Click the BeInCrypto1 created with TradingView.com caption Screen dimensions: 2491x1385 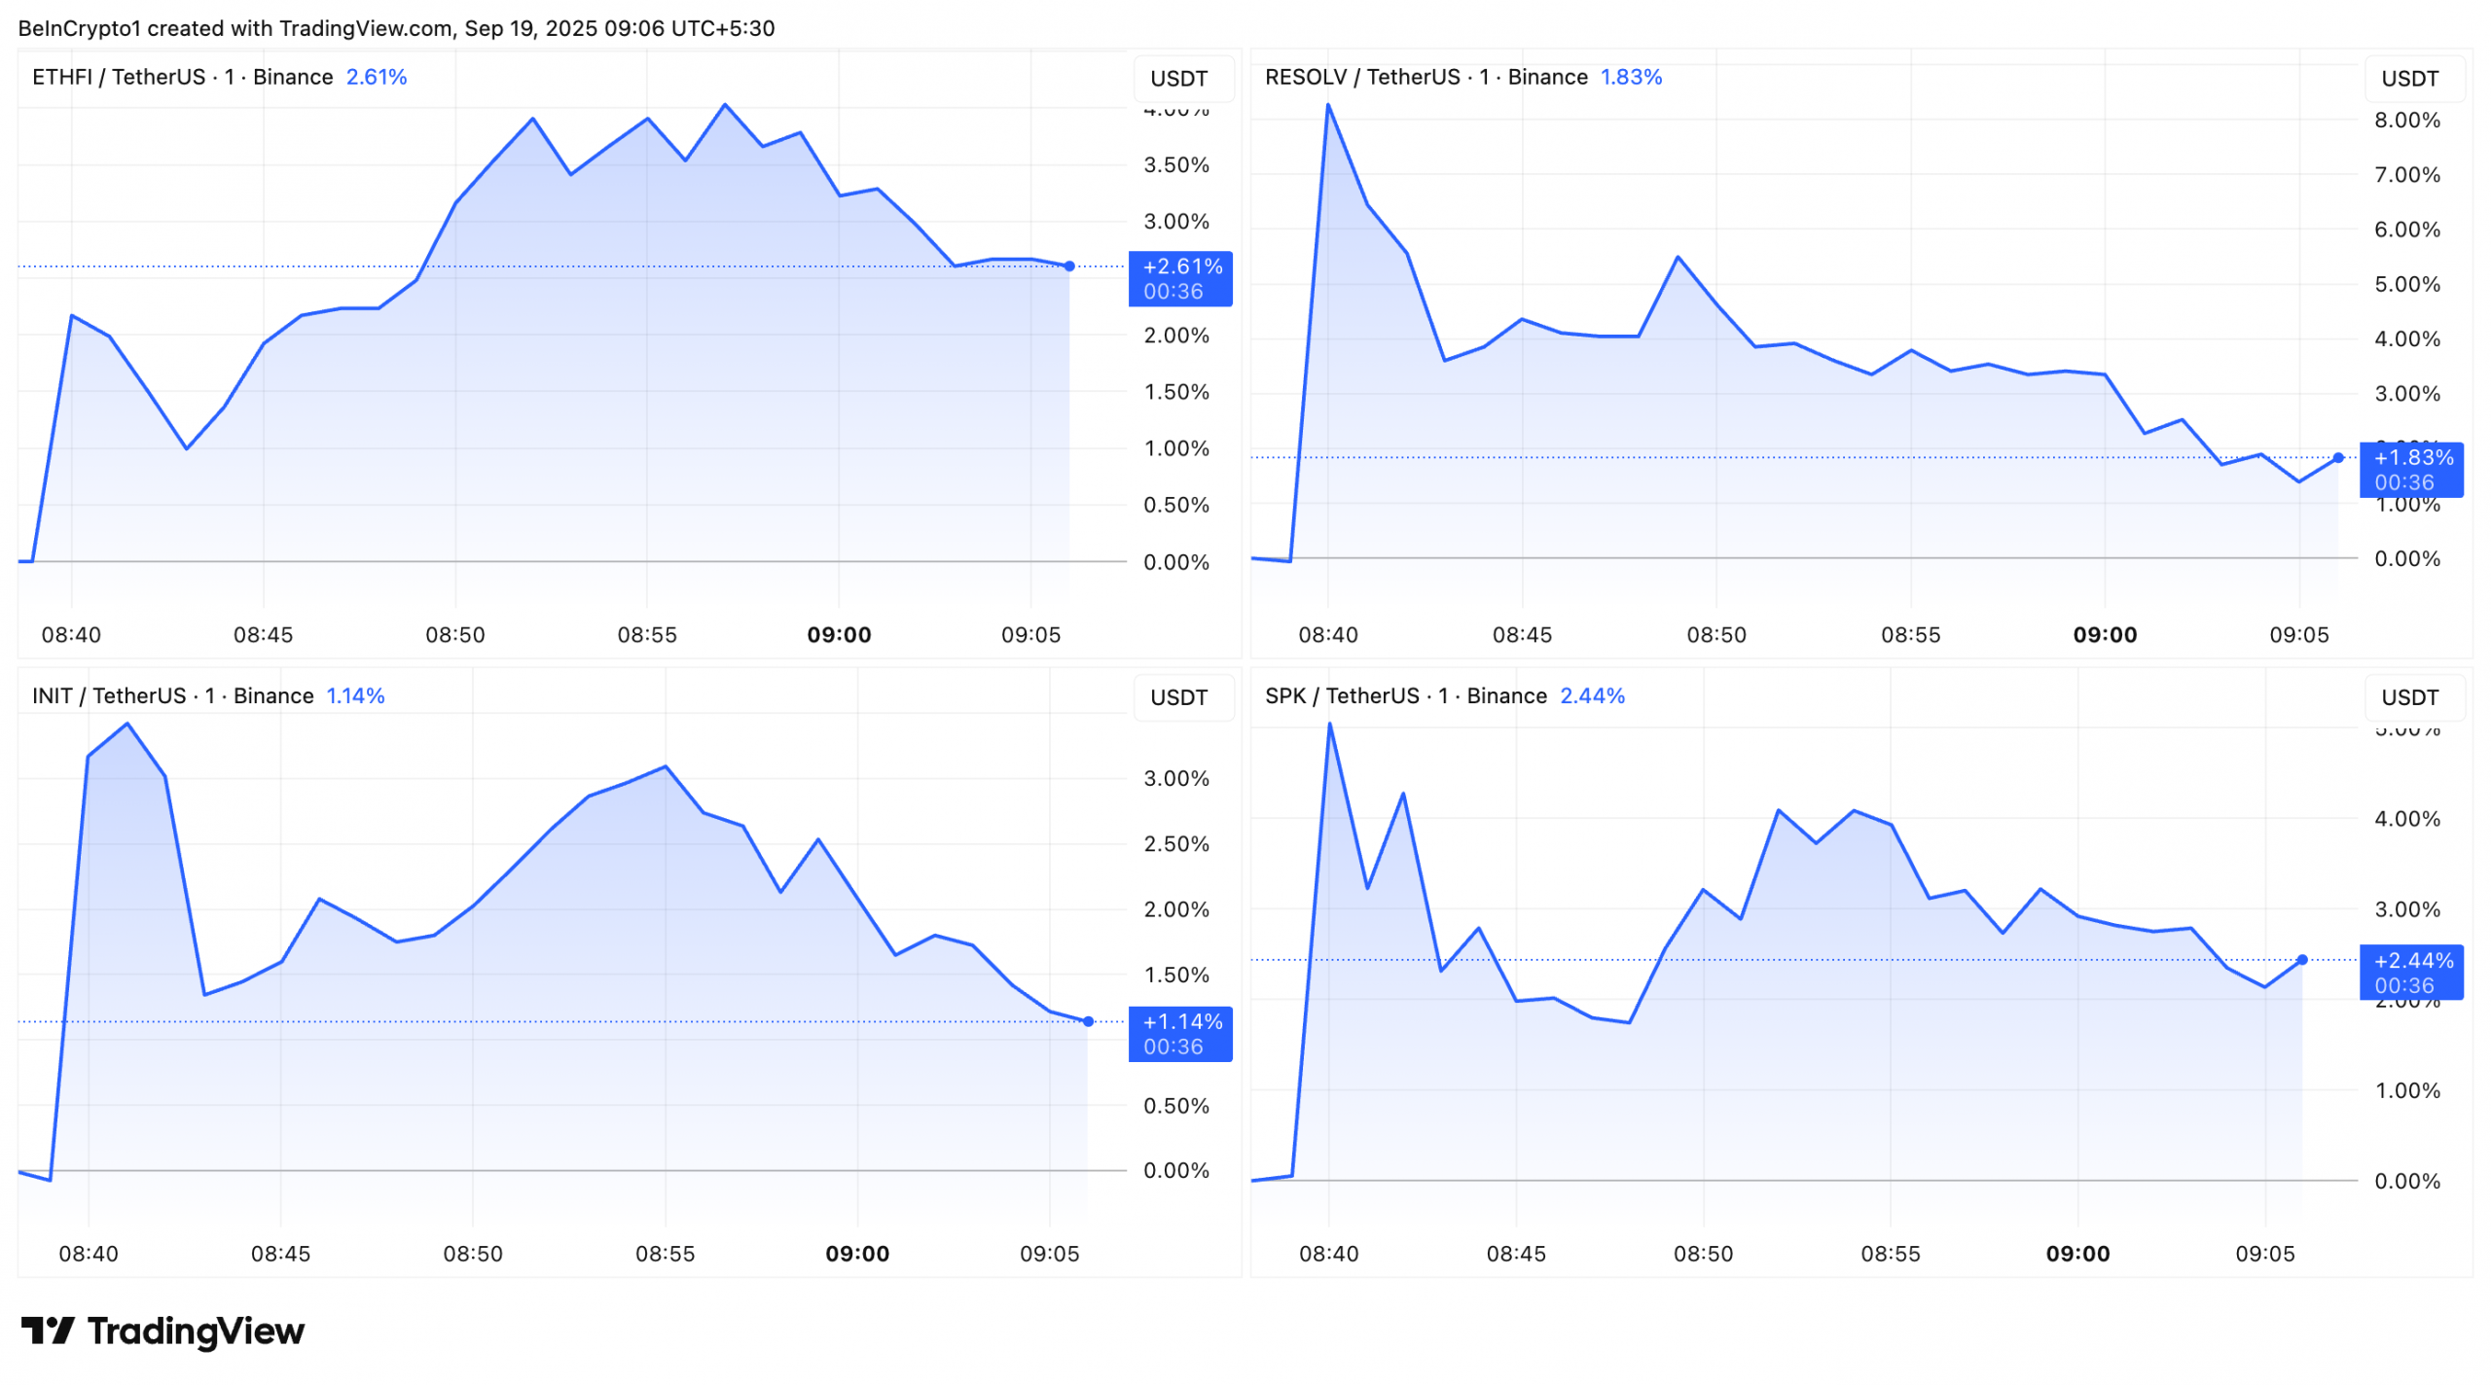396,28
